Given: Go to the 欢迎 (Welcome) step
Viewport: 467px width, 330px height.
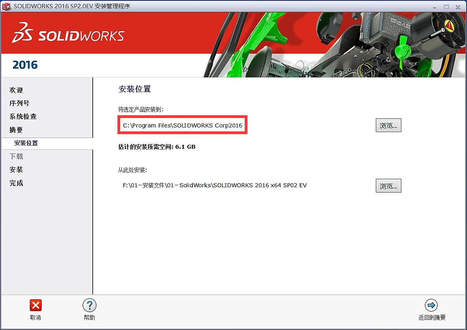Looking at the screenshot, I should (16, 90).
